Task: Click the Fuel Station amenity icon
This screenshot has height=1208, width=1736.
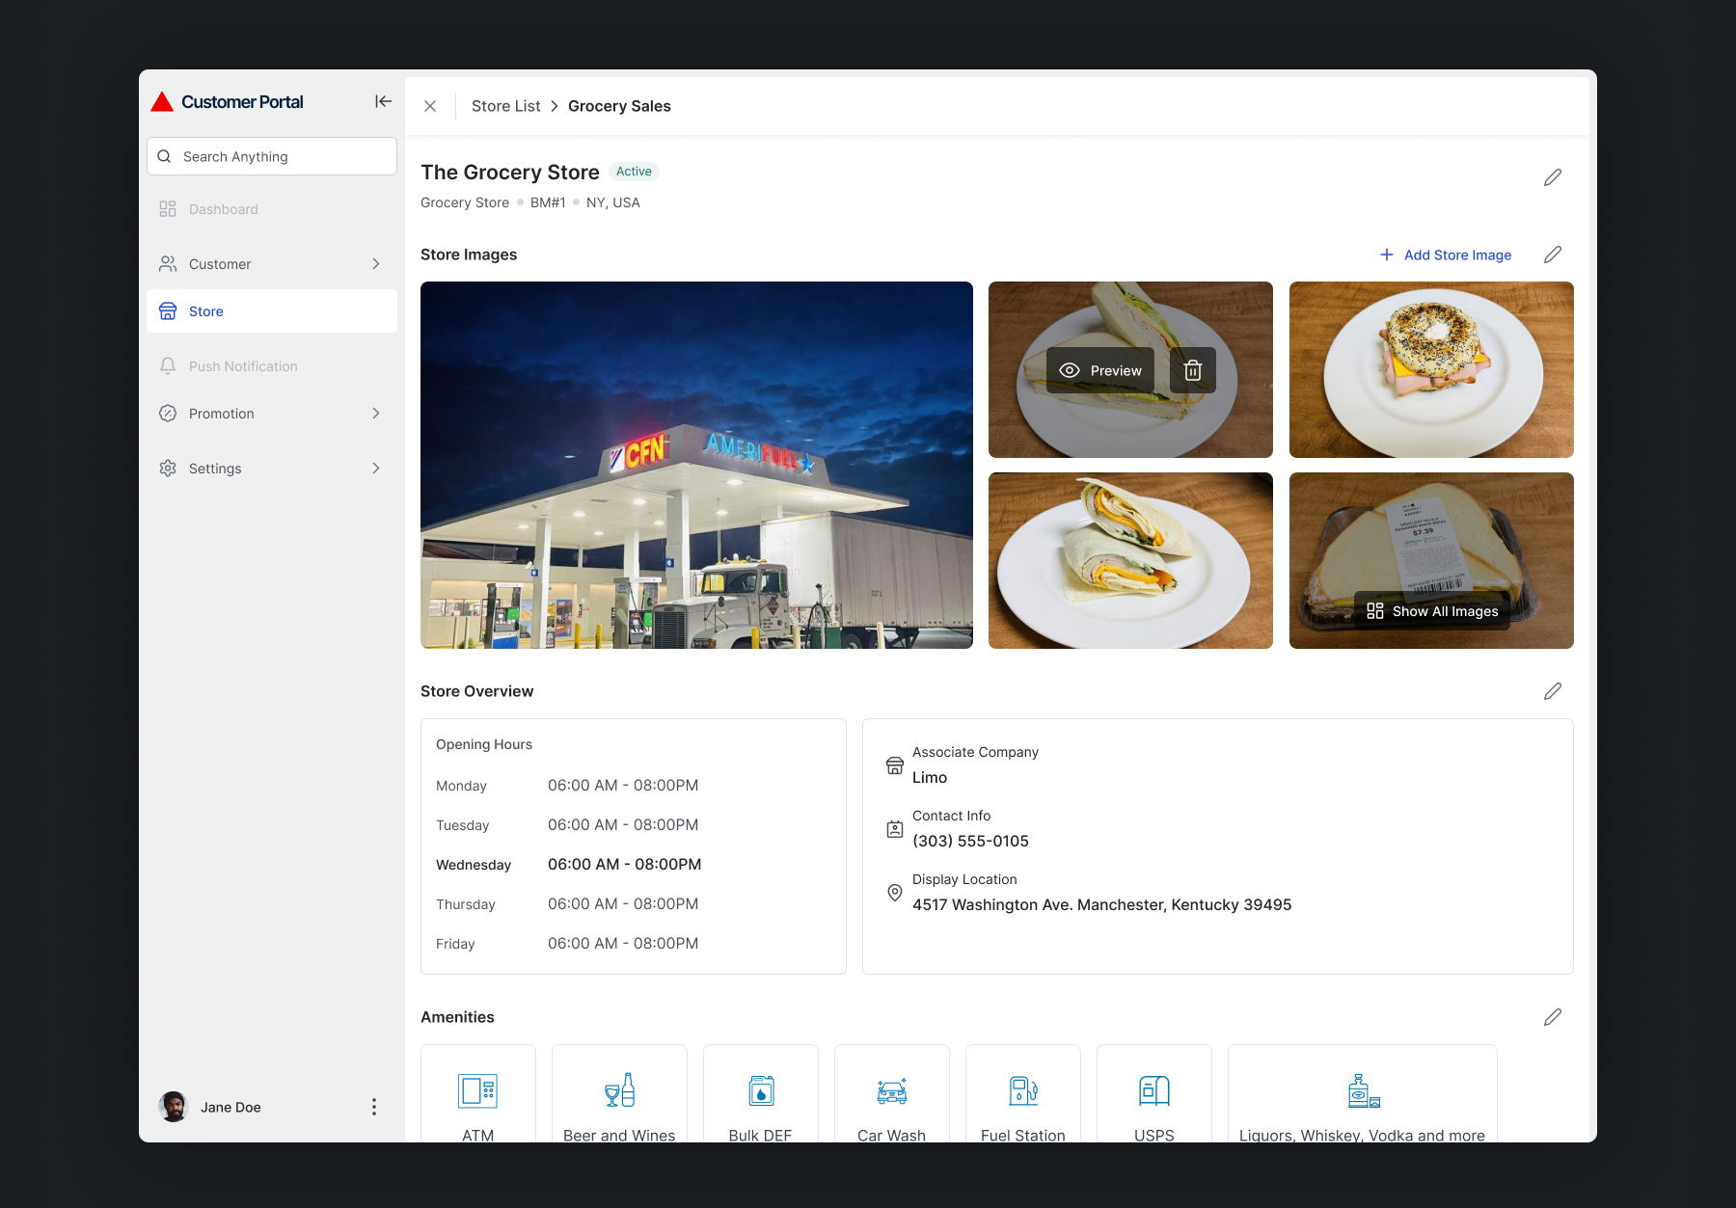Action: (x=1023, y=1090)
